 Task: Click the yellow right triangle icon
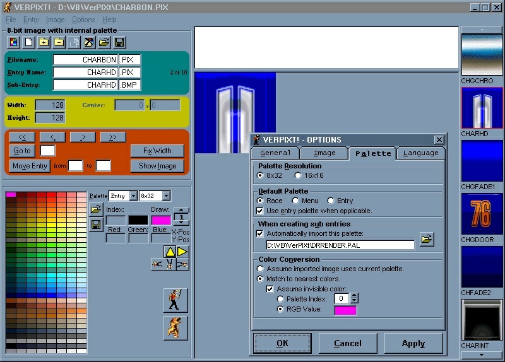[x=182, y=252]
